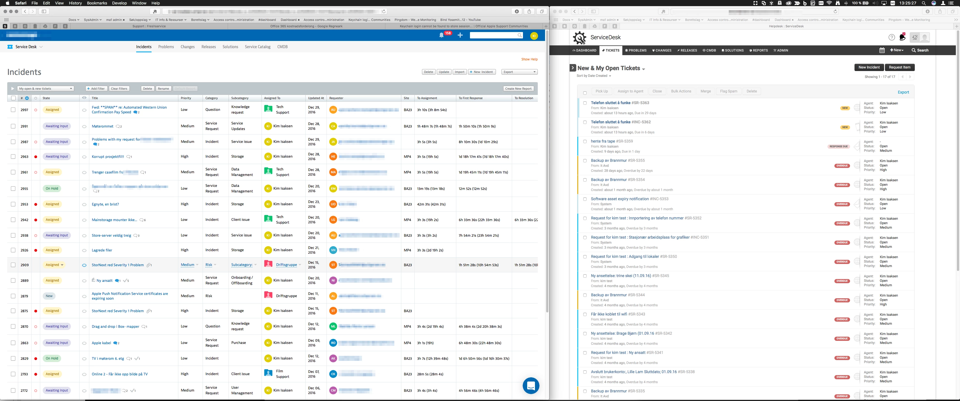Open ServiceDesk calendar icon

coord(882,50)
